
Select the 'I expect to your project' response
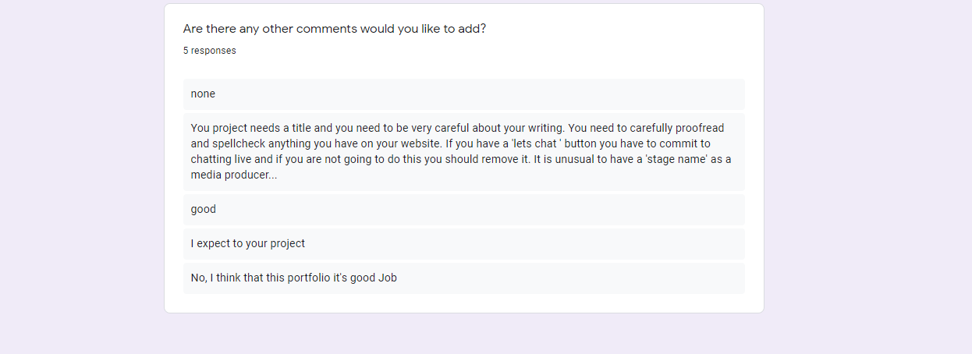point(464,244)
